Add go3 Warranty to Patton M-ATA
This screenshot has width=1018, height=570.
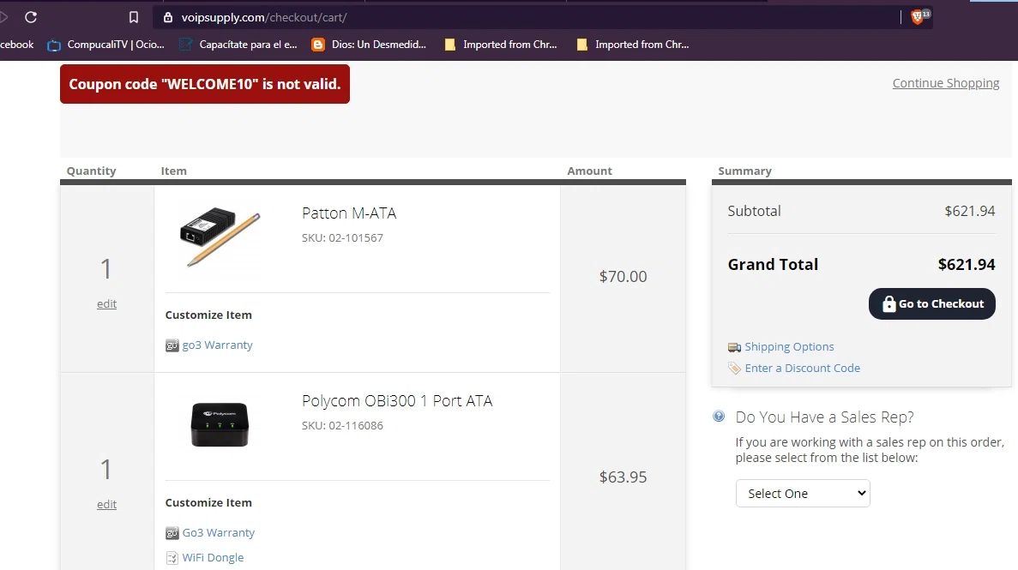click(217, 345)
